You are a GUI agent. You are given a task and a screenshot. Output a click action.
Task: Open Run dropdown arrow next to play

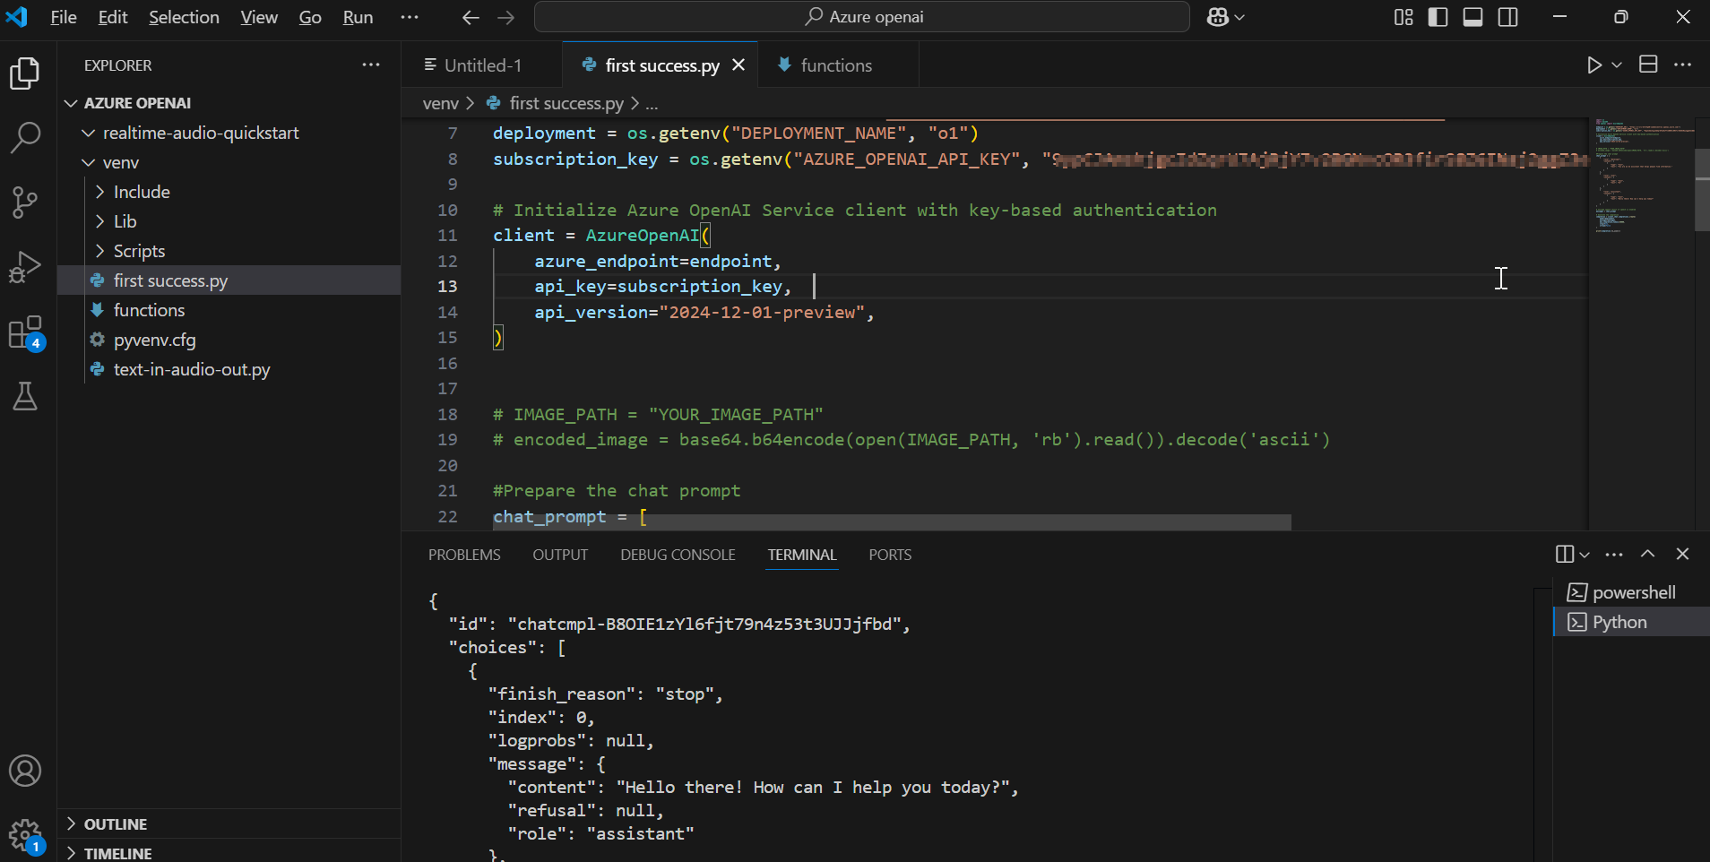point(1617,65)
